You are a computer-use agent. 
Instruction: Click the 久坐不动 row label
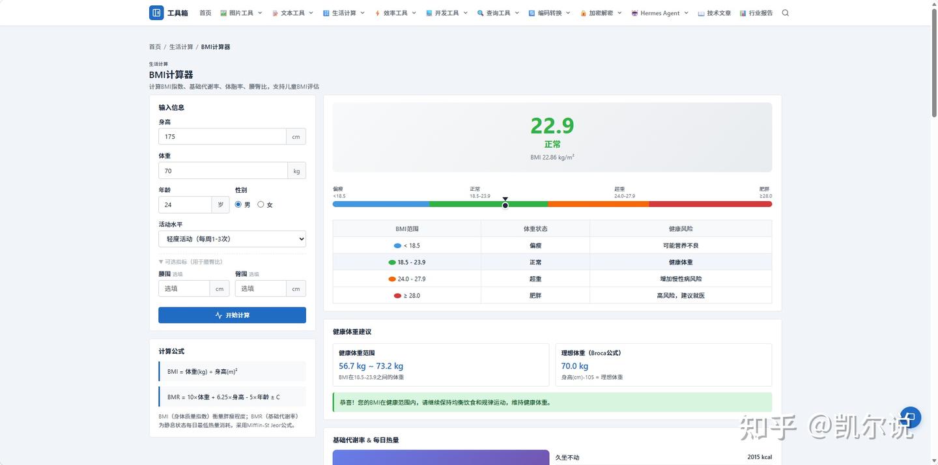coord(567,457)
